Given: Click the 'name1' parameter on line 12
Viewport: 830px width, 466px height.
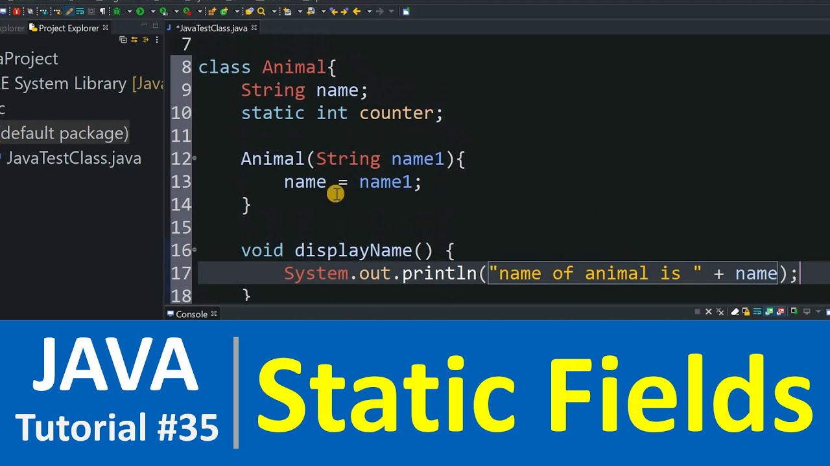Looking at the screenshot, I should (418, 159).
